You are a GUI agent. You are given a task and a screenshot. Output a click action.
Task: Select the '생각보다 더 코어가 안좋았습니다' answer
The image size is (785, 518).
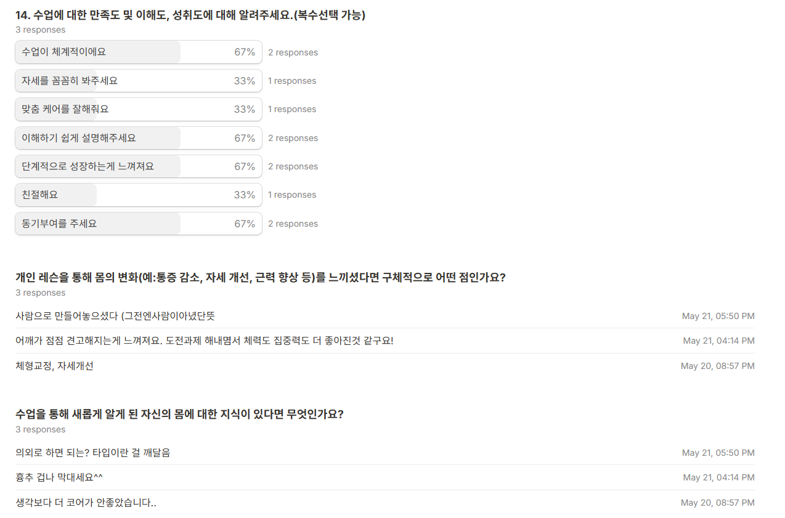click(x=86, y=503)
